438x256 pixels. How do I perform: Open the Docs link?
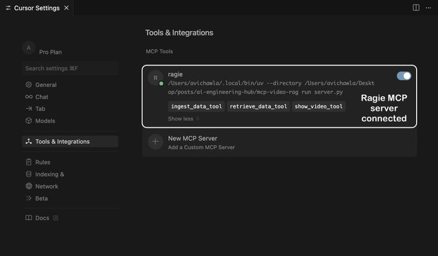[x=42, y=218]
